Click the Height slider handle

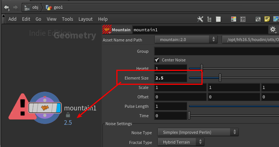(201, 68)
